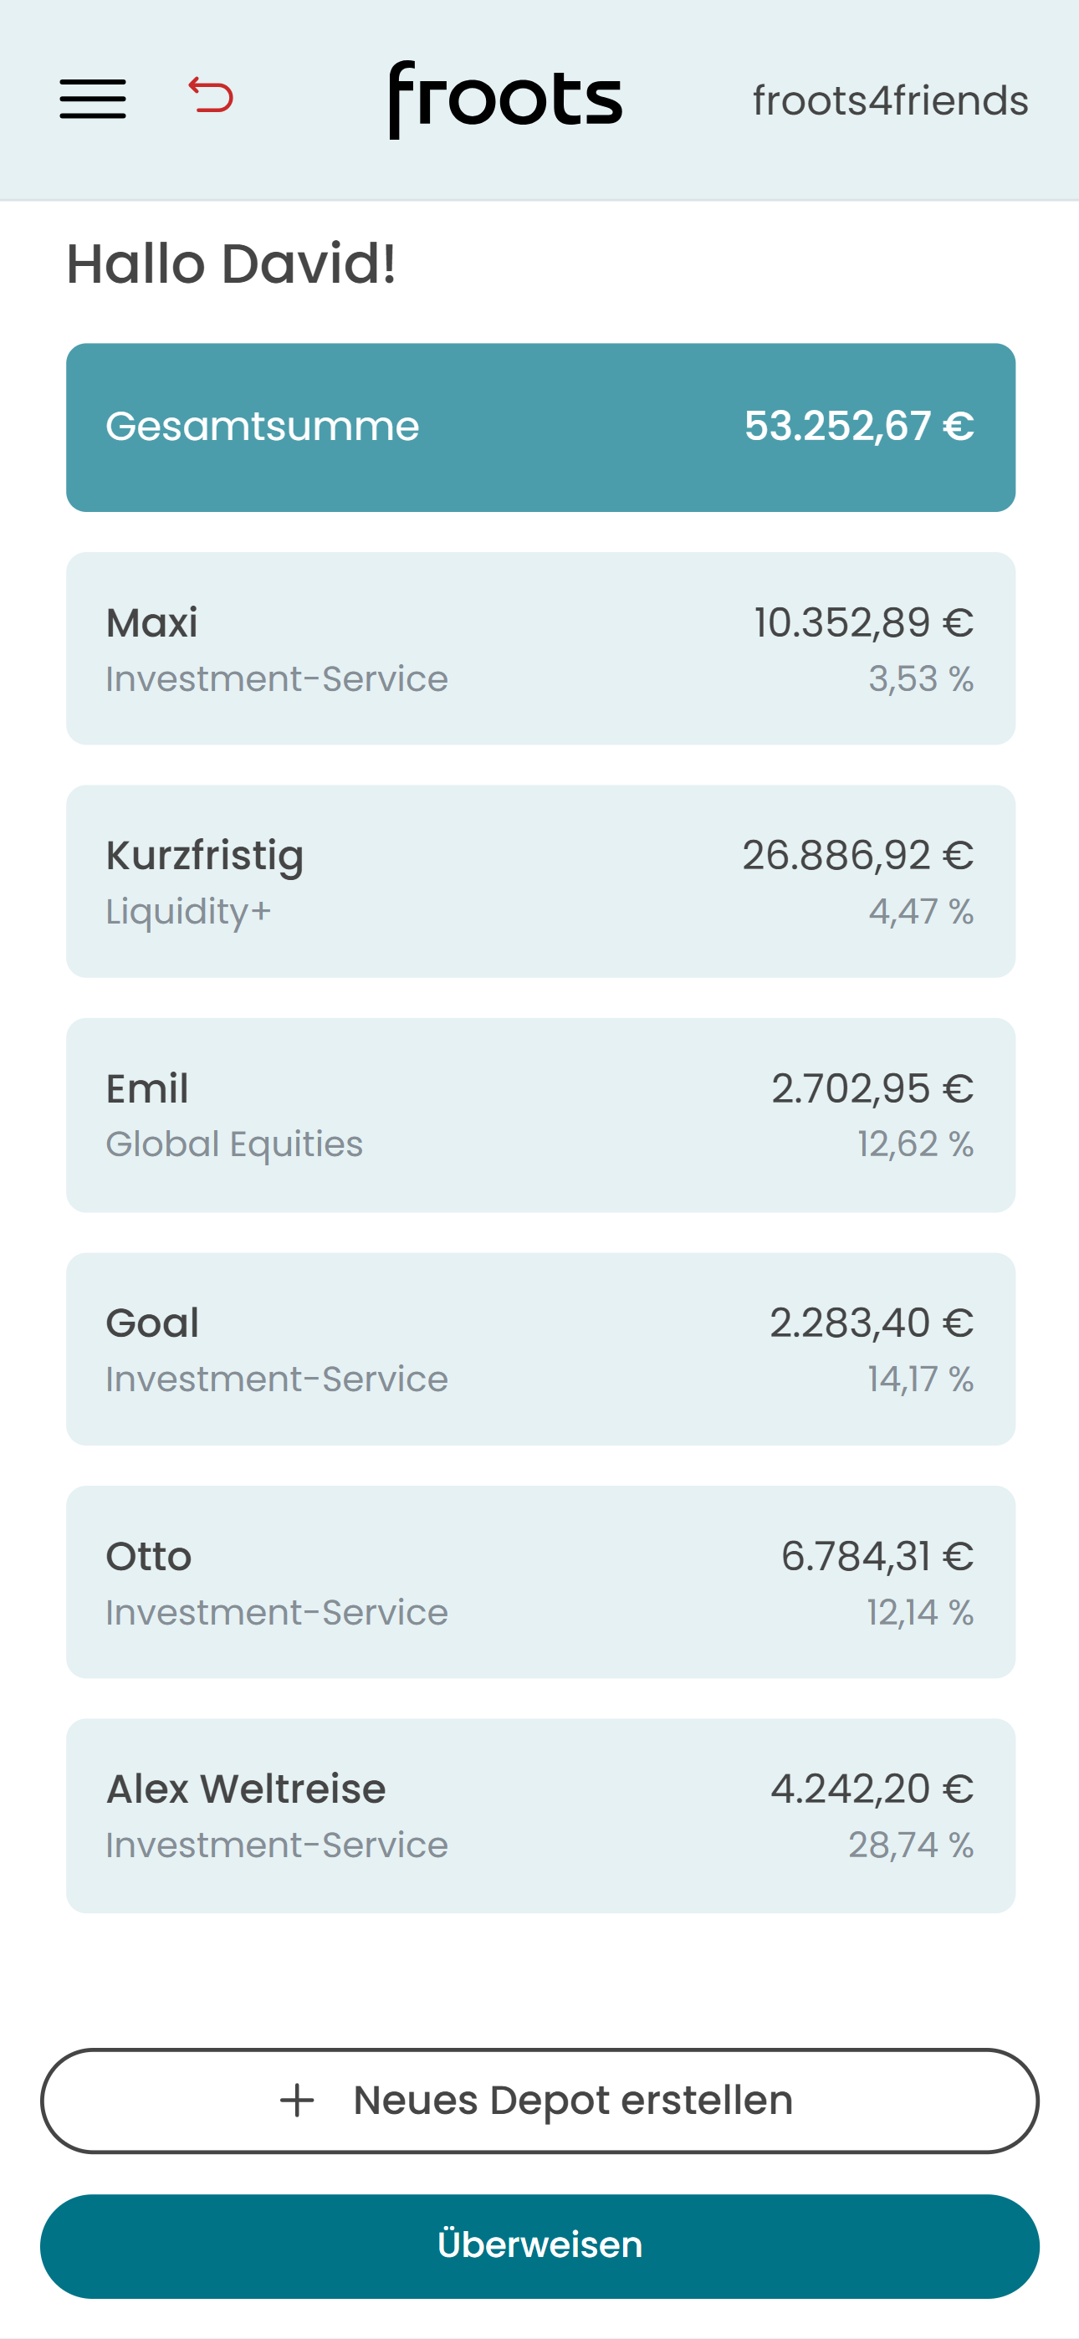Open the Kurzfristig Liquidity+ depot
Viewport: 1079px width, 2339px height.
(x=540, y=882)
